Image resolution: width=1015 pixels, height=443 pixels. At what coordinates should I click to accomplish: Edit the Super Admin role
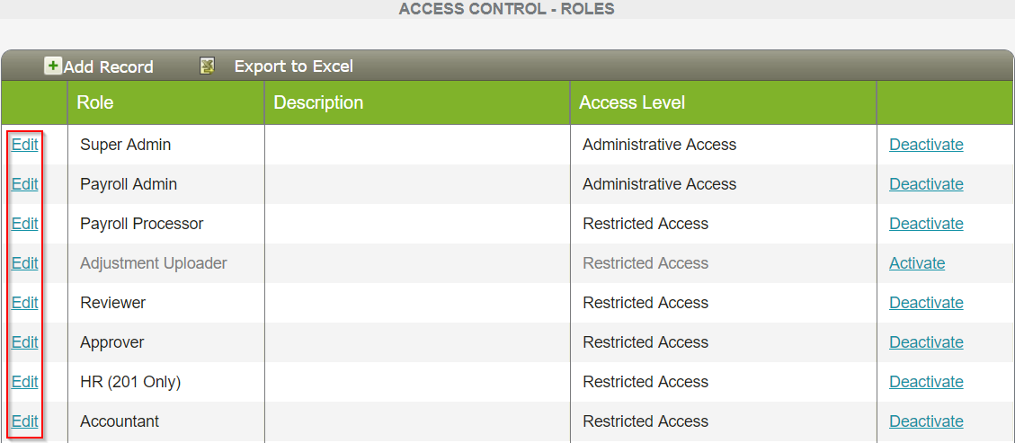(24, 145)
